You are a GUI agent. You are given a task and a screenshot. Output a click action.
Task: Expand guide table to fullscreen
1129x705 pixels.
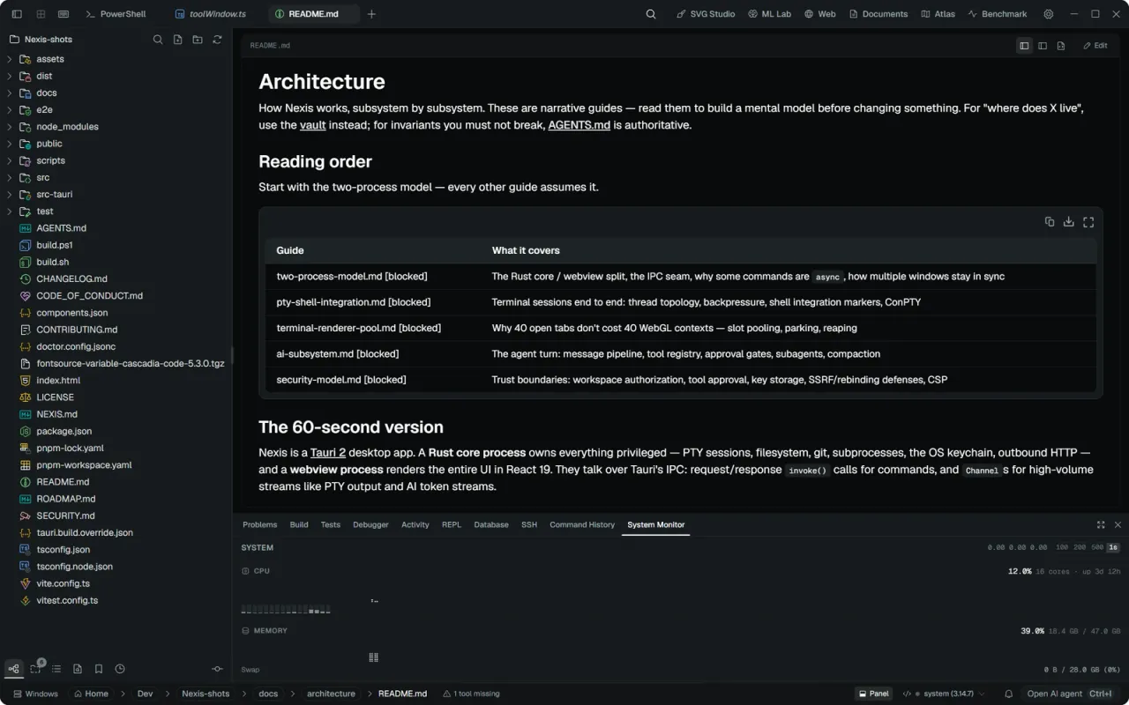pos(1088,222)
